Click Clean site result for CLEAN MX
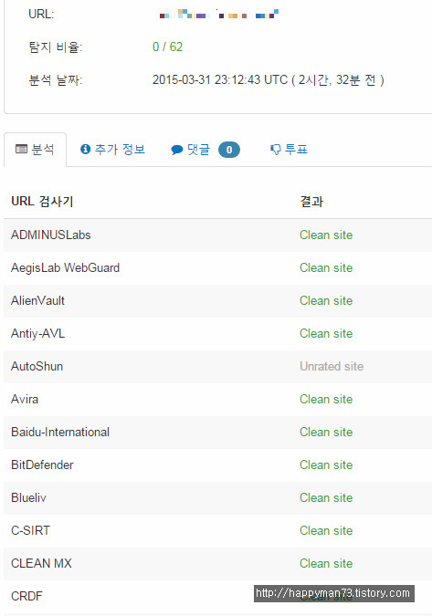The image size is (432, 616). 326,563
